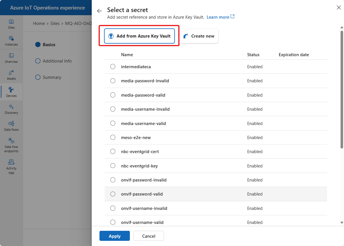
Task: Open Data flow endpoints in sidebar
Action: pyautogui.click(x=11, y=145)
